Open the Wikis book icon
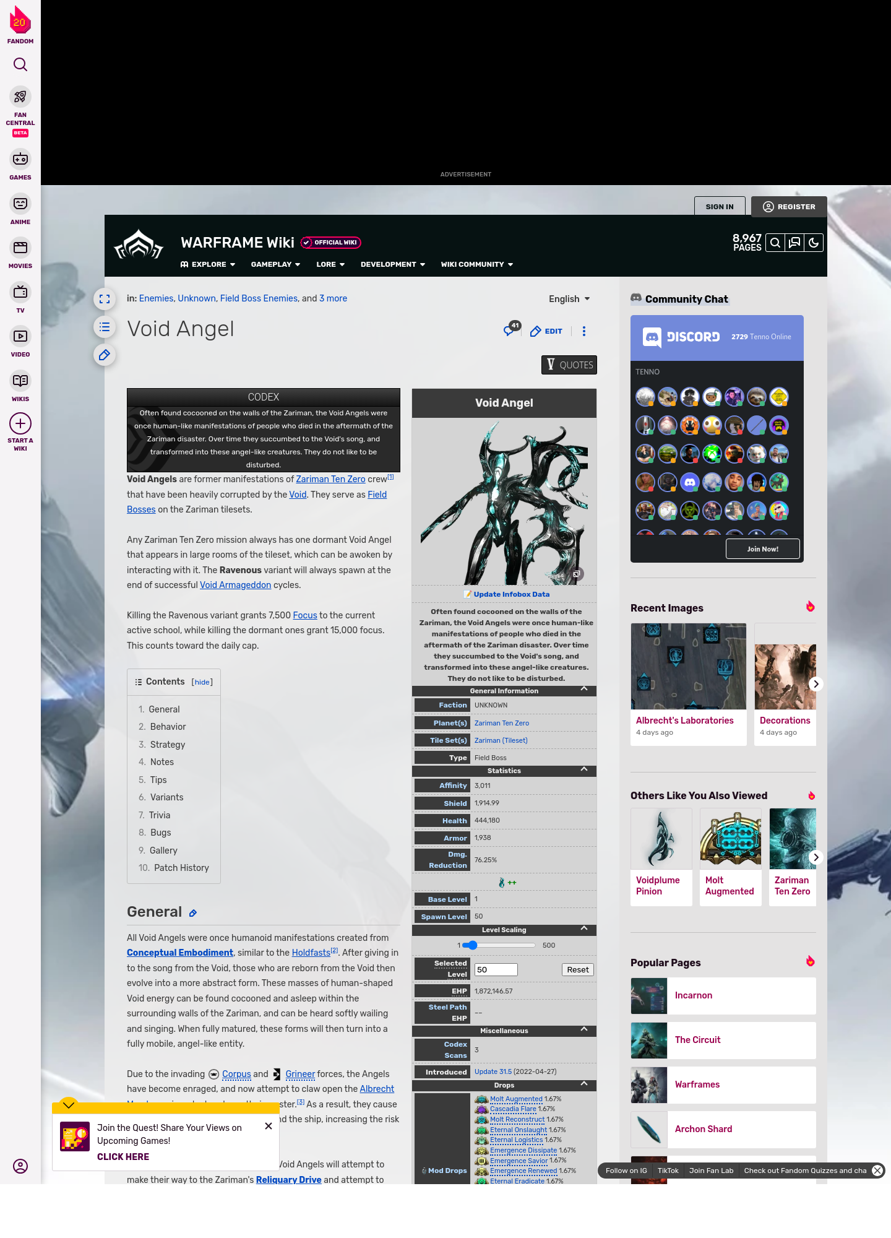This screenshot has width=891, height=1238. tap(20, 380)
